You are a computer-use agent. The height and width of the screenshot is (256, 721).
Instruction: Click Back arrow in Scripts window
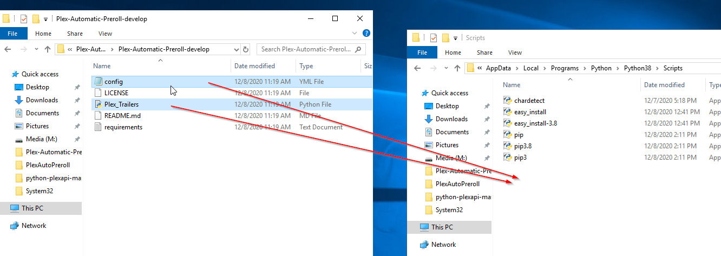(x=417, y=68)
